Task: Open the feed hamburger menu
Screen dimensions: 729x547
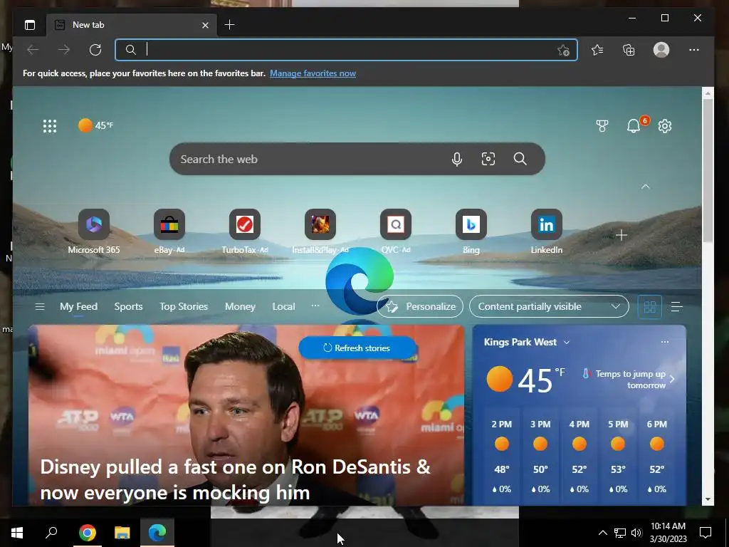Action: pos(40,306)
